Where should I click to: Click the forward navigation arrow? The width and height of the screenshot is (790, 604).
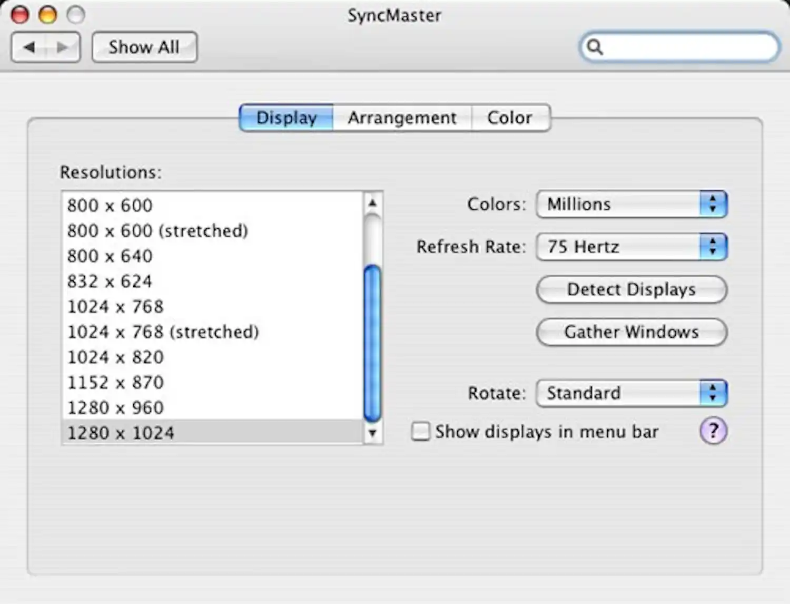pos(62,47)
